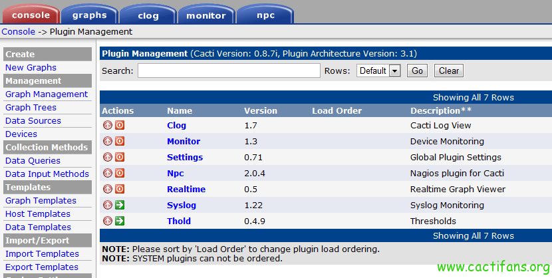Enable the Thold plugin with the green arrow
The height and width of the screenshot is (278, 552).
120,221
